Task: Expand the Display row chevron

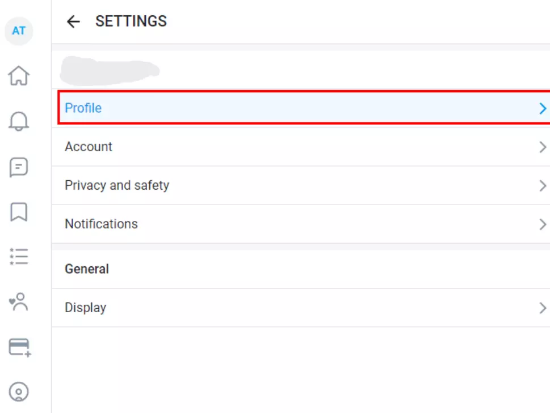Action: tap(543, 308)
